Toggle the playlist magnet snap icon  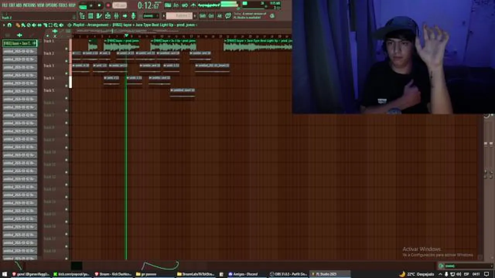click(10, 25)
